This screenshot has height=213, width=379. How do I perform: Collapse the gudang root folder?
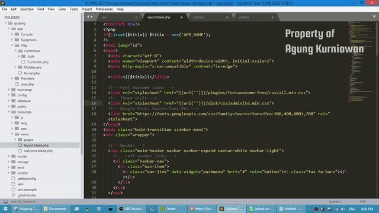click(x=5, y=23)
